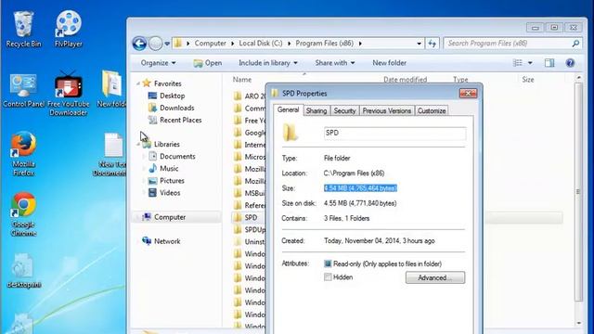This screenshot has width=594, height=334.
Task: Click Program Files (x86) breadcrumb segment
Action: click(x=324, y=44)
